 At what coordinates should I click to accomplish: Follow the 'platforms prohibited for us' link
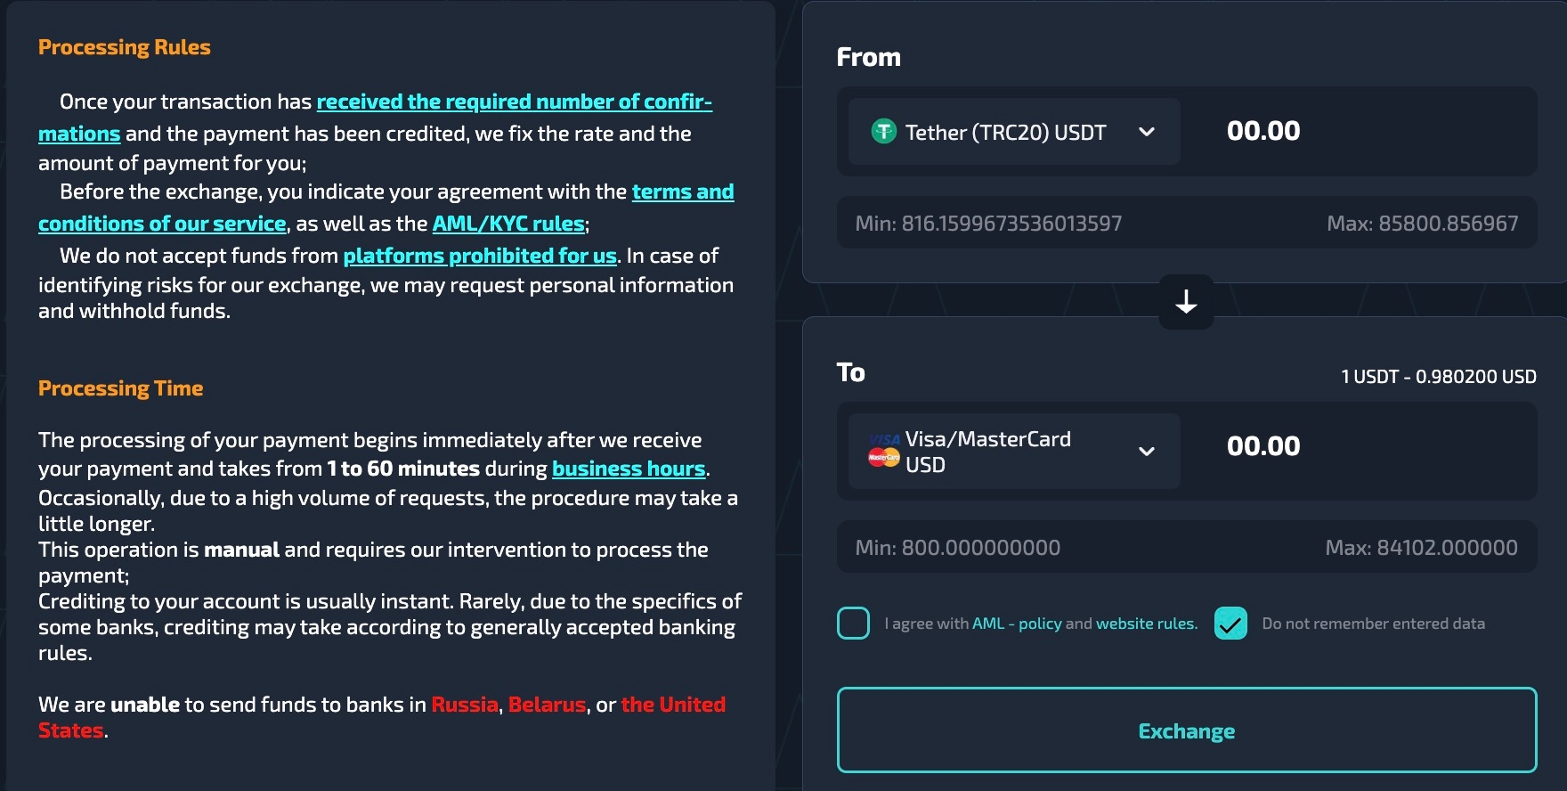tap(480, 257)
